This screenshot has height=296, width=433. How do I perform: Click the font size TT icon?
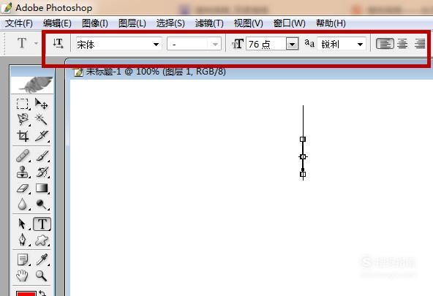click(x=238, y=44)
